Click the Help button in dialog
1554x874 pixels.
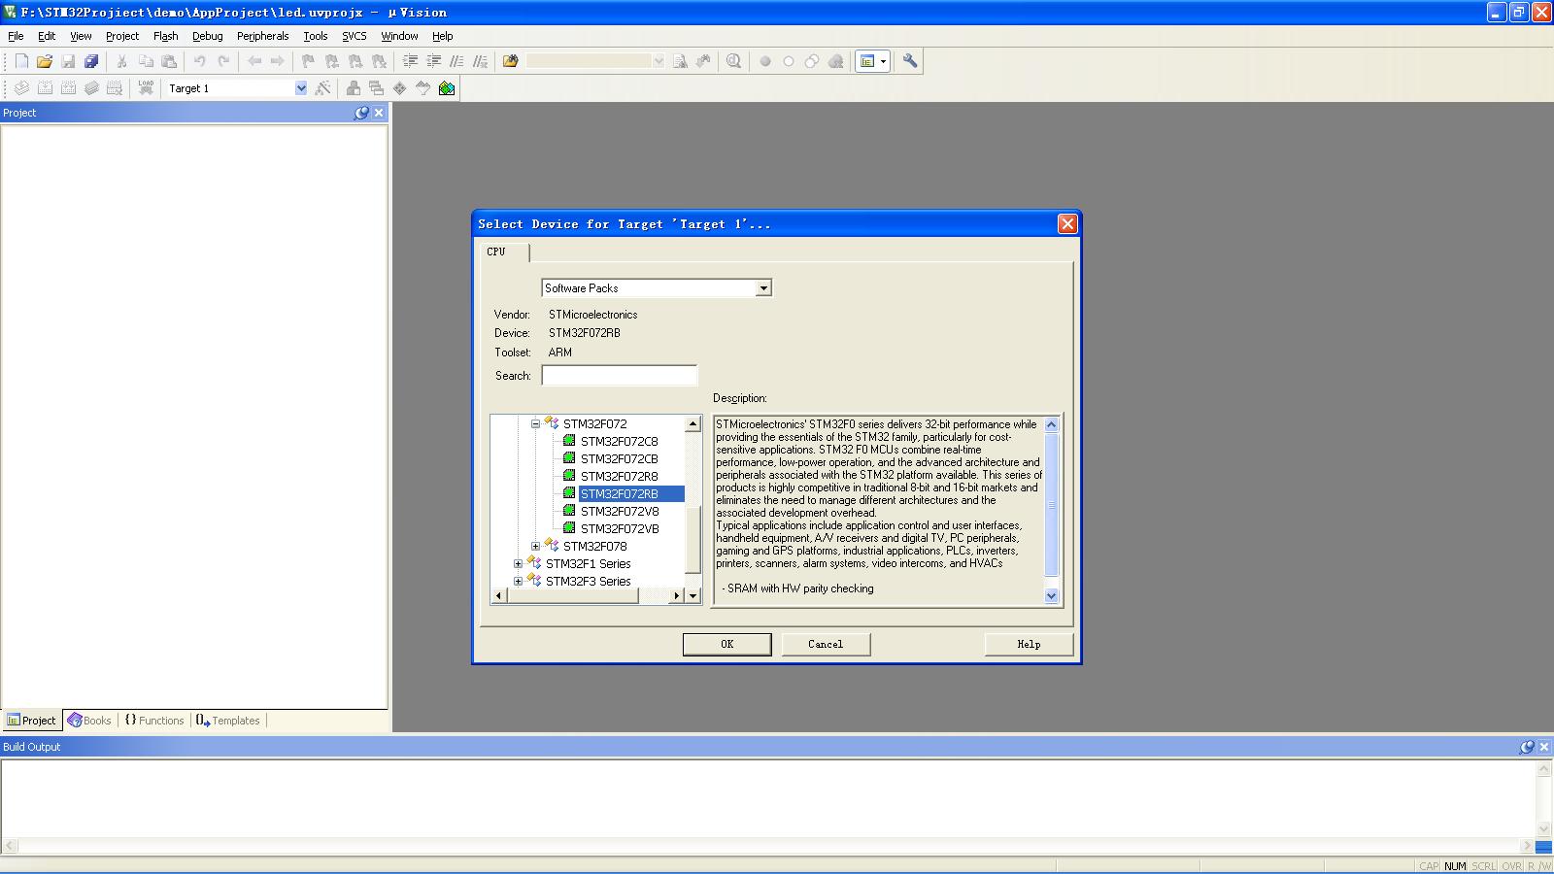pyautogui.click(x=1029, y=644)
